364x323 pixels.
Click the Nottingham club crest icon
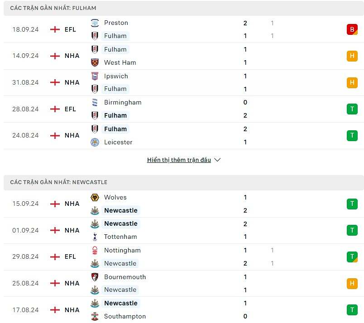point(95,250)
